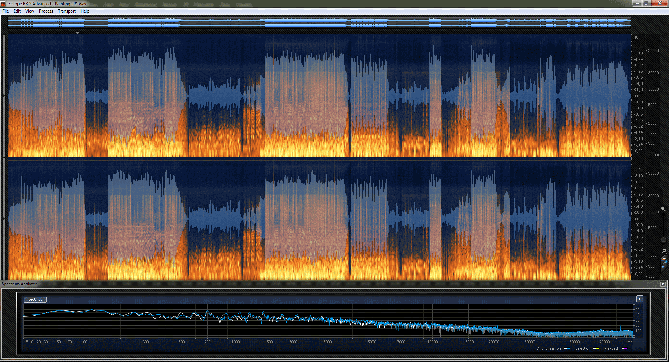669x362 pixels.
Task: Click the top channel "50000" frequency label
Action: (x=653, y=50)
